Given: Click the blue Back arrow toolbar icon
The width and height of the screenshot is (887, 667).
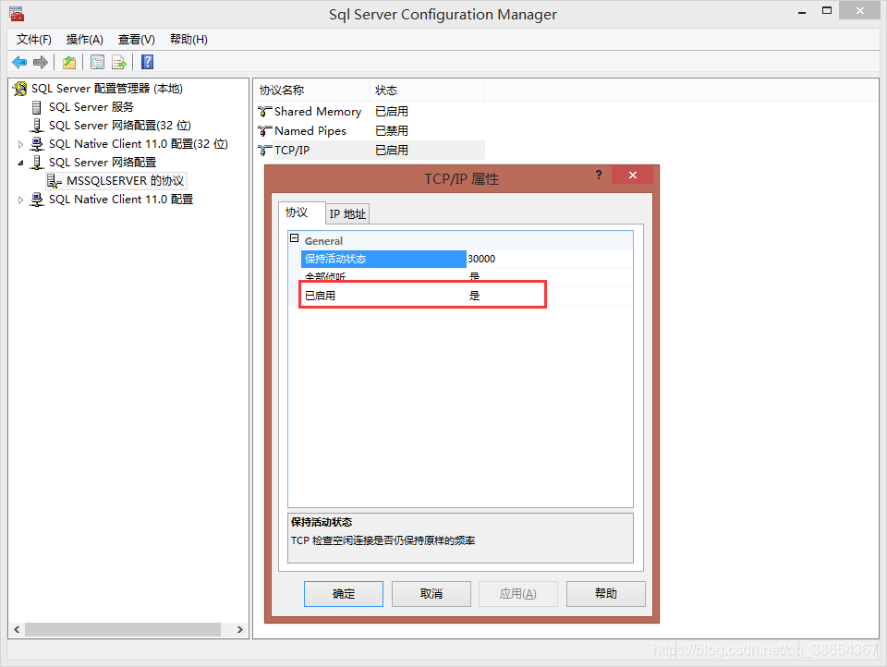Looking at the screenshot, I should [19, 62].
